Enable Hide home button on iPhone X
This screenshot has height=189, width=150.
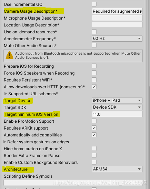[94, 148]
